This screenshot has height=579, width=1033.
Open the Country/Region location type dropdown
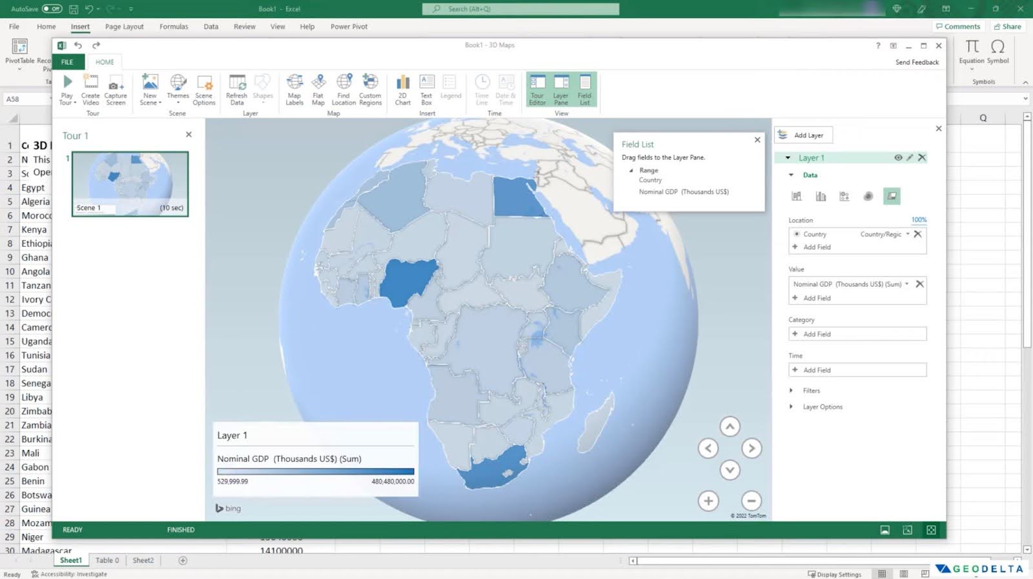point(908,234)
